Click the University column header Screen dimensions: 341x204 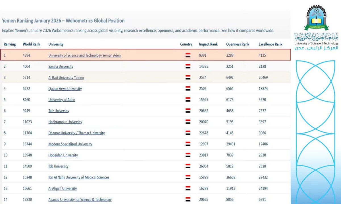(x=56, y=44)
